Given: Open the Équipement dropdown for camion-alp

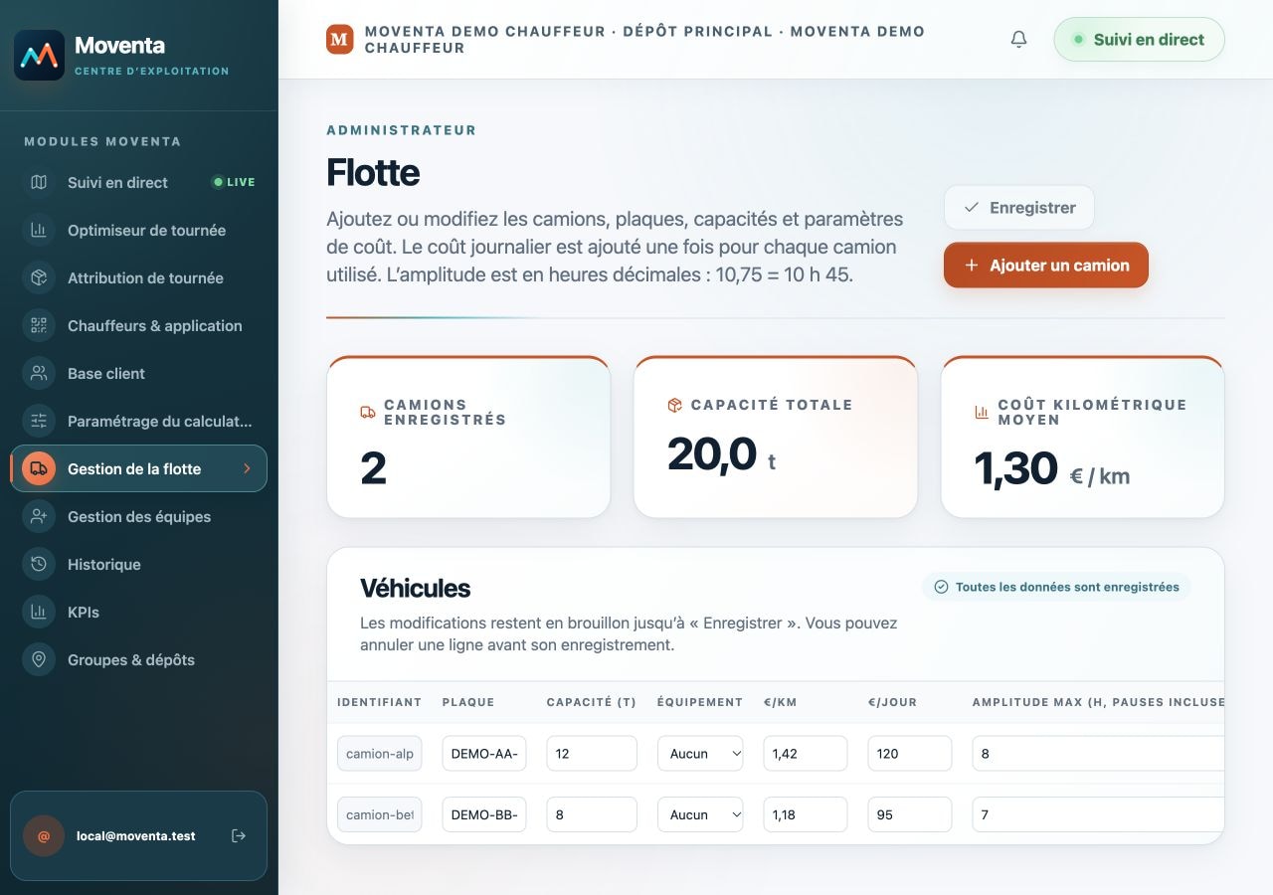Looking at the screenshot, I should pos(700,754).
